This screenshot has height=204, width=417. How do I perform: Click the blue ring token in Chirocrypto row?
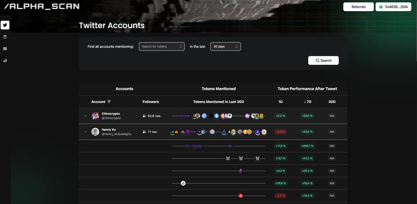coord(216,116)
